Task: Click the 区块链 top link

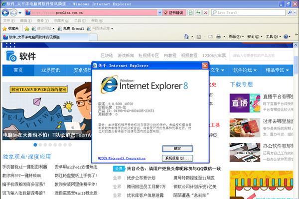Action: pyautogui.click(x=107, y=55)
